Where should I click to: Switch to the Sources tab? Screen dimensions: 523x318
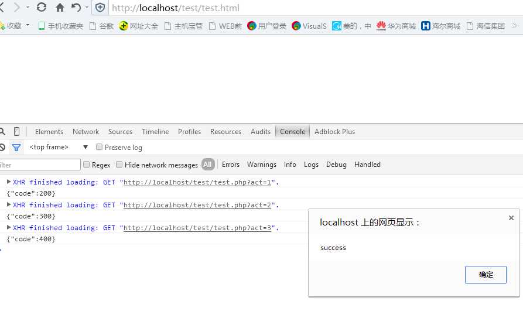[x=120, y=131]
